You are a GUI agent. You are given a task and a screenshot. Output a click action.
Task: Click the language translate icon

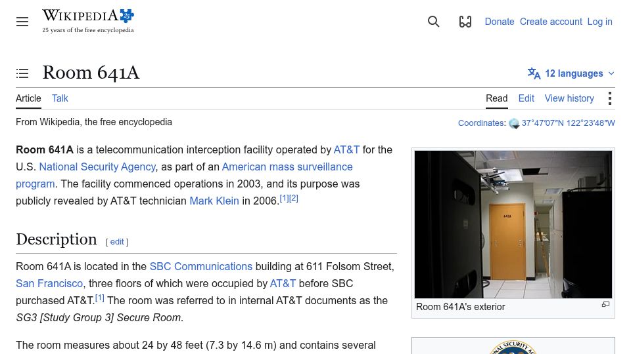(534, 73)
